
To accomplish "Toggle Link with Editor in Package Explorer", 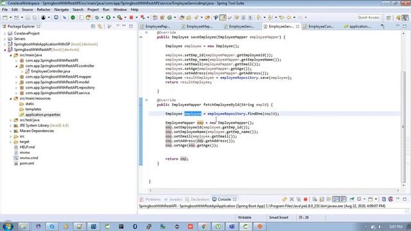I will pyautogui.click(x=100, y=26).
